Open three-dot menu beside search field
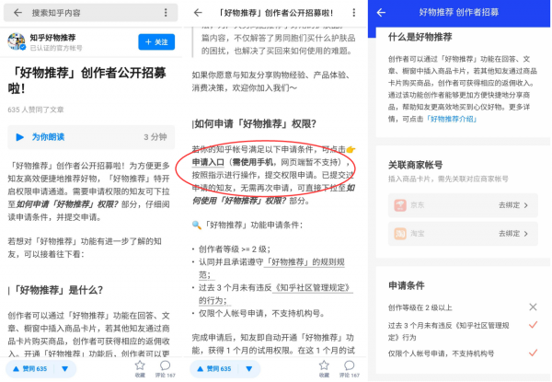Screen dimensions: 552x382 coord(166,13)
